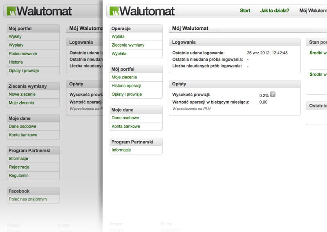Open the Start menu item
Image resolution: width=327 pixels, height=232 pixels.
point(245,11)
